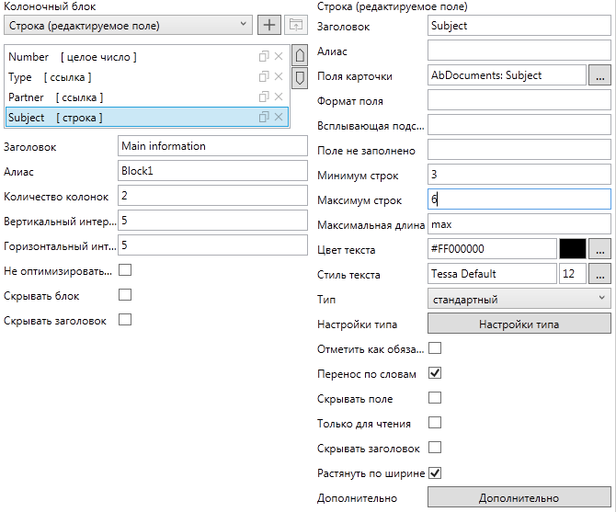
Task: Copy the Partner row using its icon
Action: tap(264, 97)
